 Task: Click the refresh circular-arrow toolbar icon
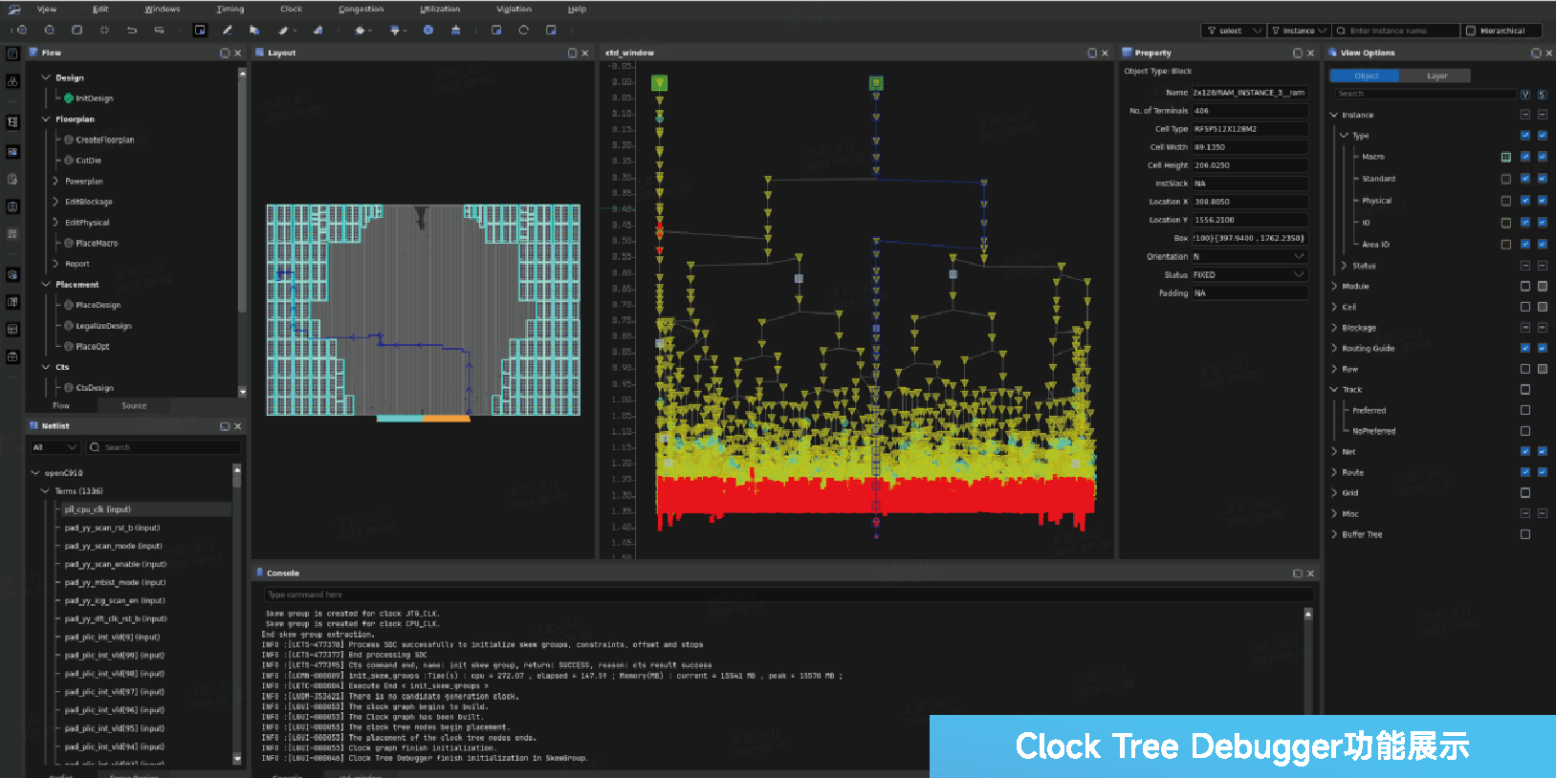pyautogui.click(x=523, y=31)
